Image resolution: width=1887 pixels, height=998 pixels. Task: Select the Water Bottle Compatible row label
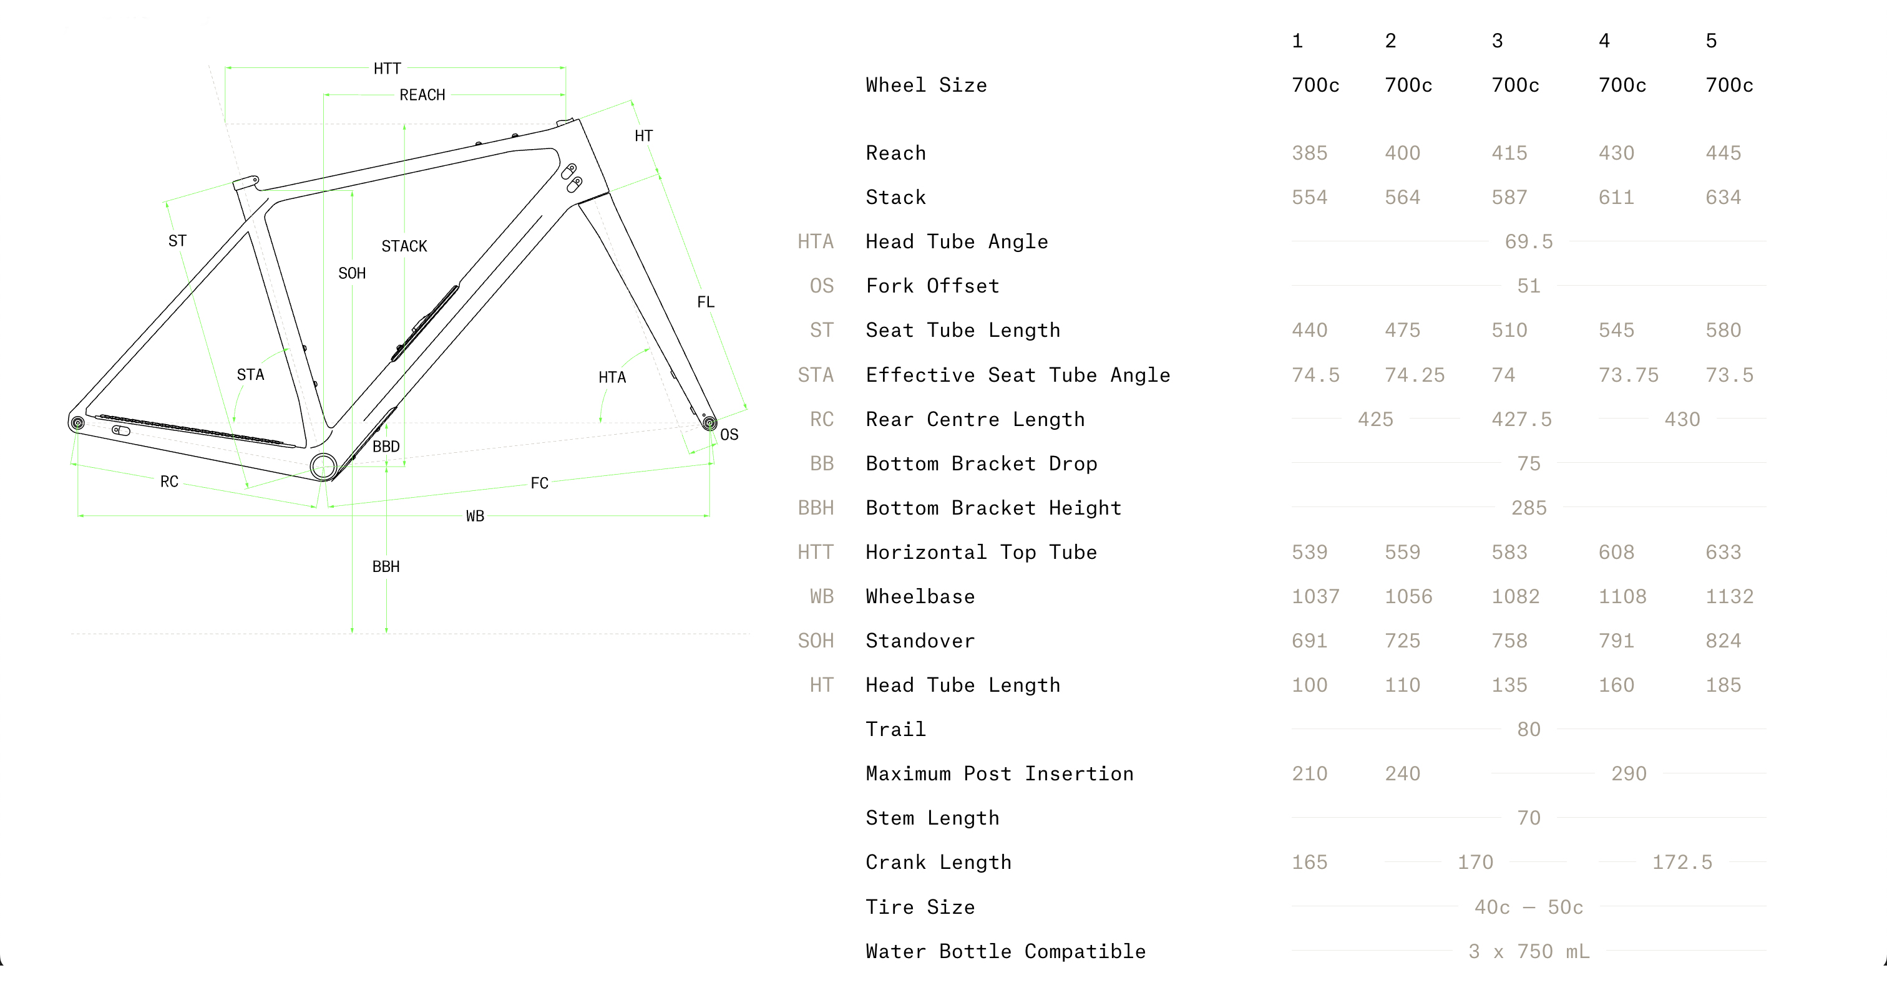coord(1006,951)
